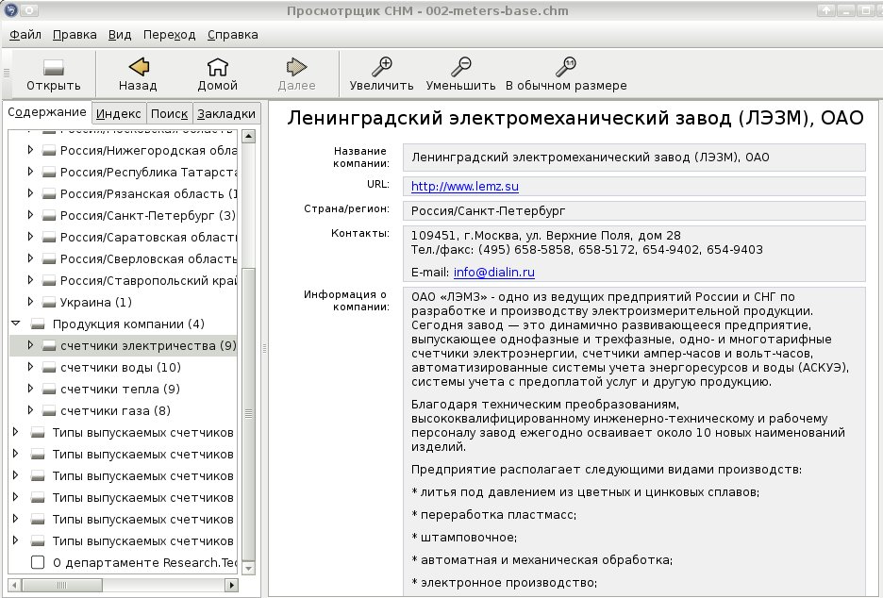Viewport: 883px width, 598px height.
Task: Click the page heading Ленинградский электромеханический завод
Action: pos(575,118)
